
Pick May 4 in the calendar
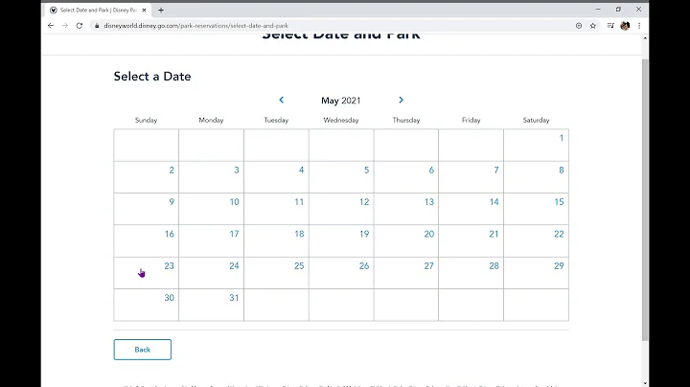276,177
